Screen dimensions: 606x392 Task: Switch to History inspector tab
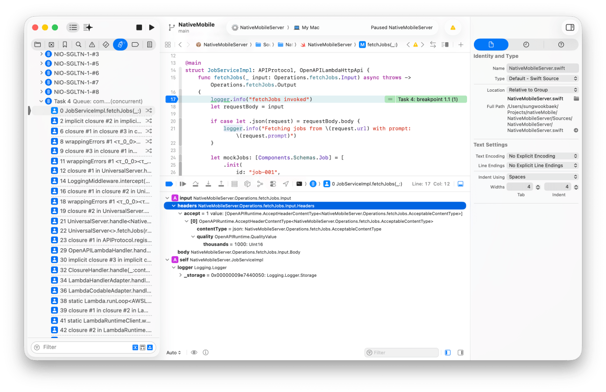point(526,45)
